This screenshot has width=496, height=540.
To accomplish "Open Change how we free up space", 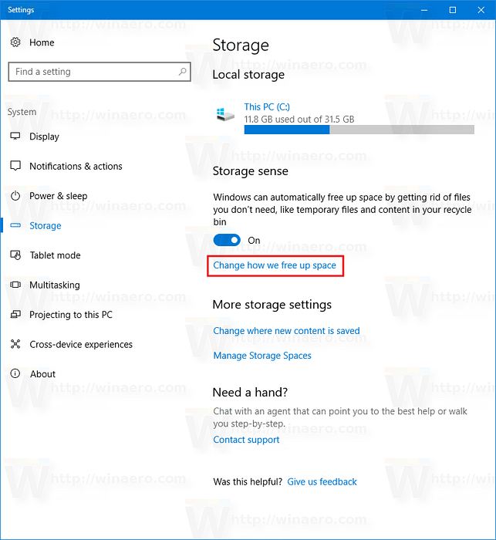I will click(x=275, y=265).
